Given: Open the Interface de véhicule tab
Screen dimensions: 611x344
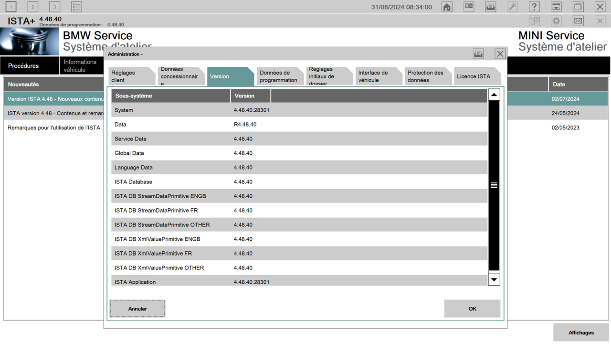Looking at the screenshot, I should [x=379, y=76].
